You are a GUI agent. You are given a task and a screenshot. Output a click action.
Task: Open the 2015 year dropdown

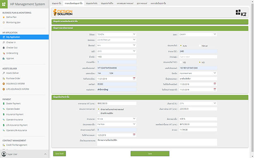(116, 51)
